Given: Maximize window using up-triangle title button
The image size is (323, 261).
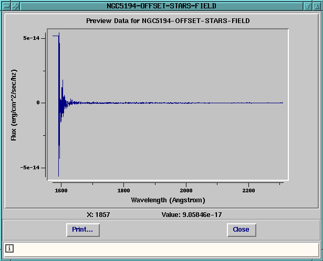Looking at the screenshot, I should pos(317,5).
